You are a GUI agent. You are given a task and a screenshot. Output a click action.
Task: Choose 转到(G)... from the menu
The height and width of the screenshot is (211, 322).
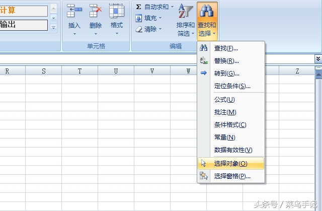click(x=231, y=74)
